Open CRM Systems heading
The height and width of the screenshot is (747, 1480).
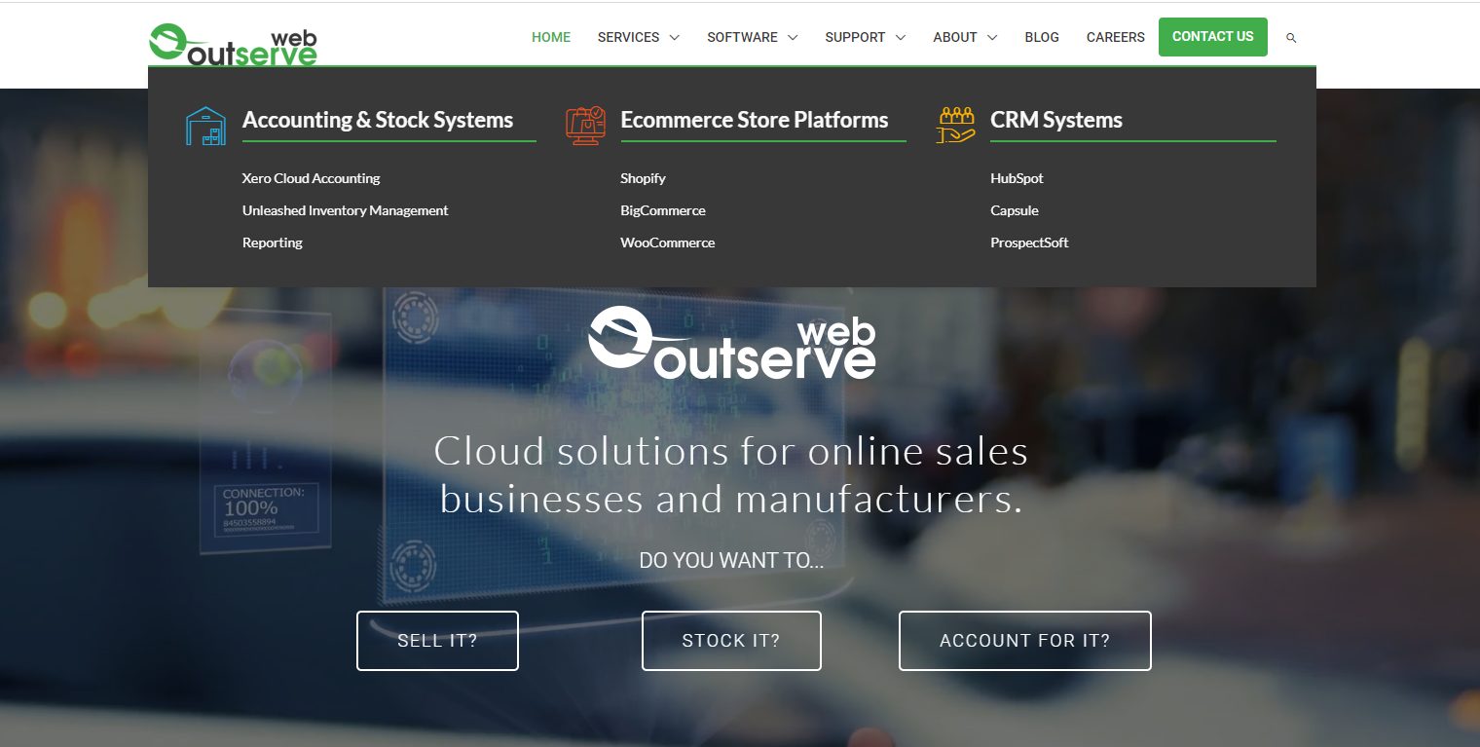pos(1056,120)
